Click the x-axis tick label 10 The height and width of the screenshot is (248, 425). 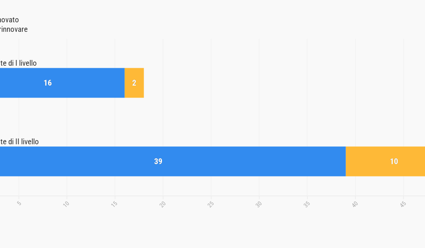[x=66, y=204]
